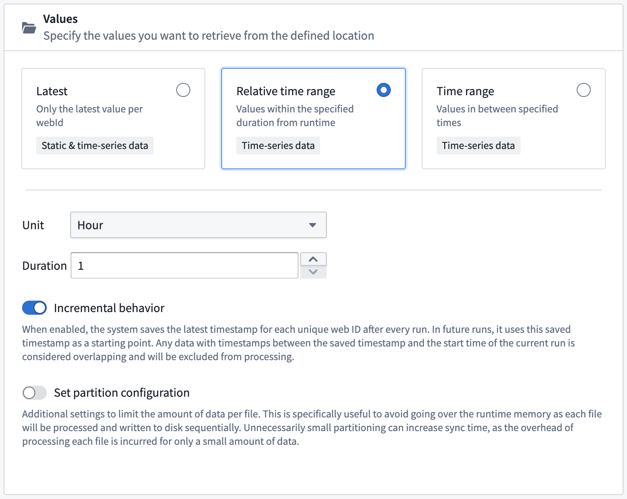Click the Duration field label

click(45, 265)
